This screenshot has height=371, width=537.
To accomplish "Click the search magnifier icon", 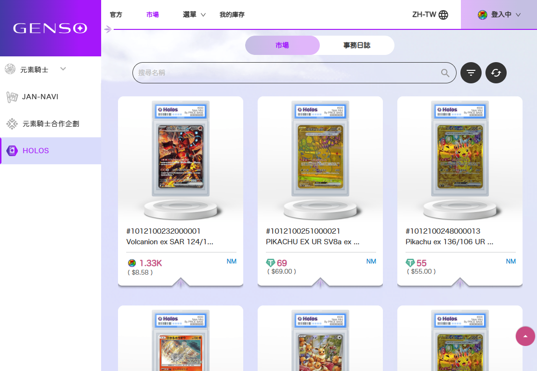I will [445, 73].
